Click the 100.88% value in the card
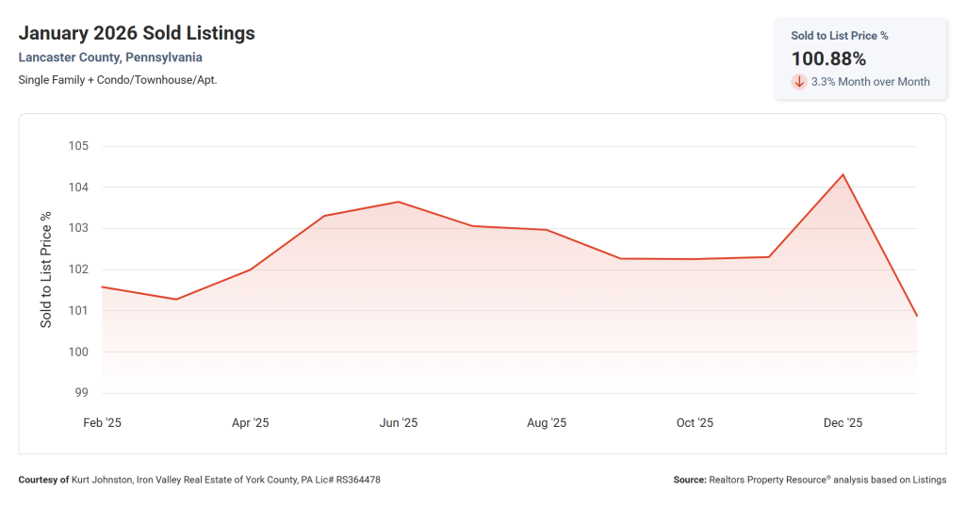Viewport: 965px width, 506px height. pyautogui.click(x=828, y=58)
